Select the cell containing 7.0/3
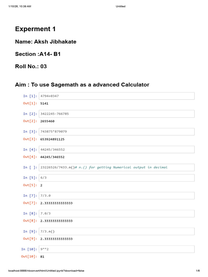This screenshot has width=208, height=277. [116, 214]
